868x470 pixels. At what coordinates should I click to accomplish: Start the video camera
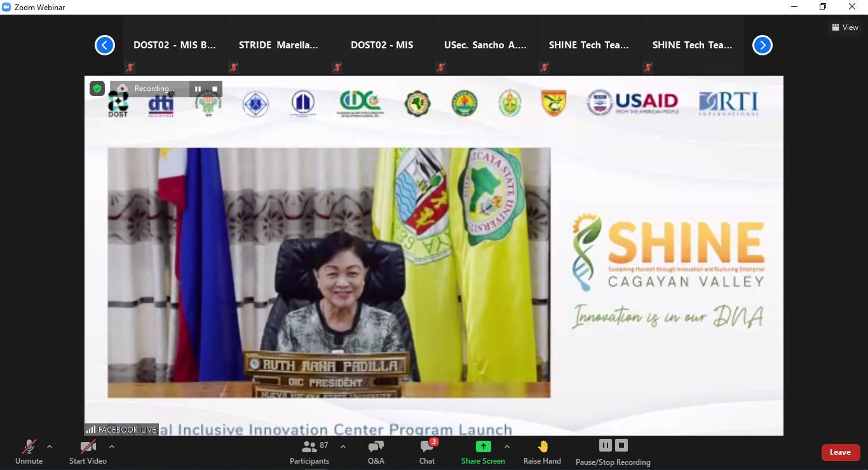click(88, 452)
